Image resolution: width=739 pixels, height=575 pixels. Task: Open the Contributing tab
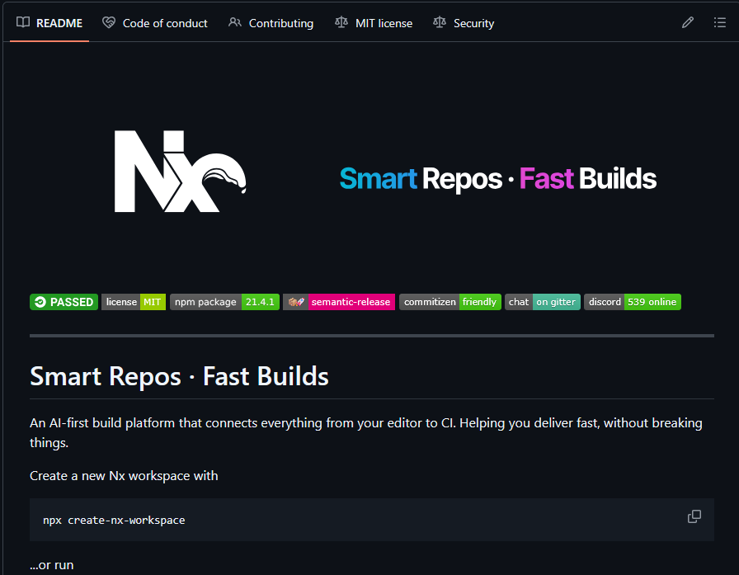tap(271, 23)
